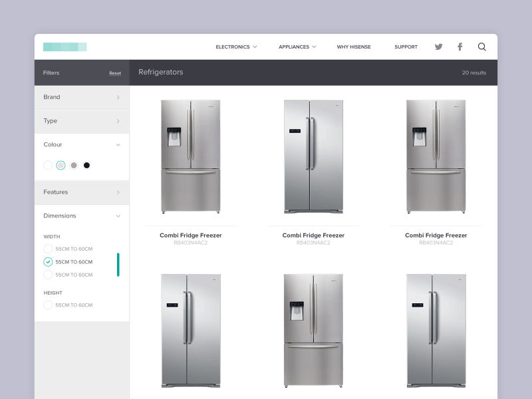This screenshot has width=532, height=399.
Task: Open middle Combi Fridge Freezer title link
Action: pos(313,235)
